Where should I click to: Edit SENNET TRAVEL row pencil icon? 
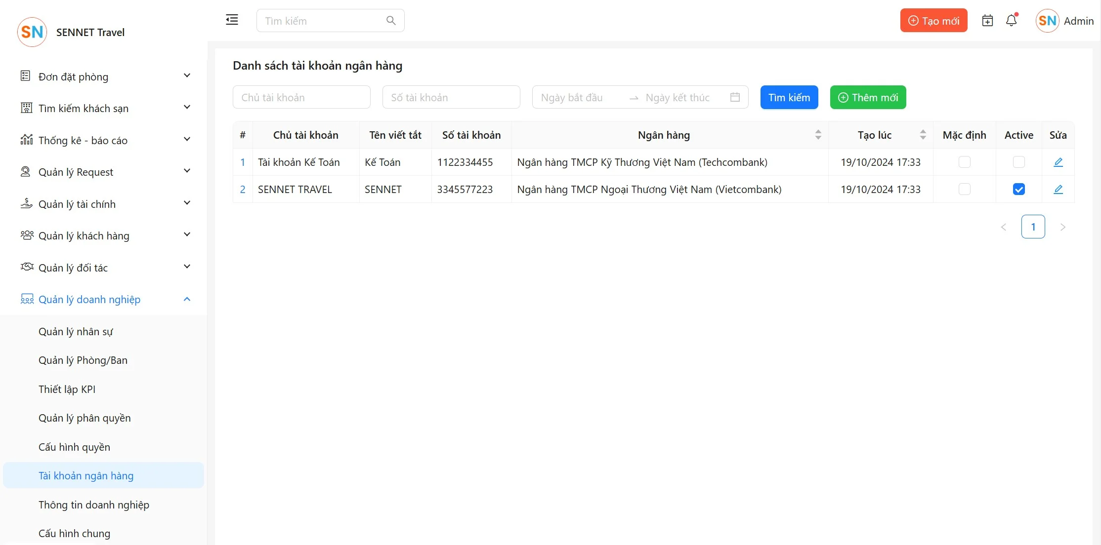coord(1058,190)
